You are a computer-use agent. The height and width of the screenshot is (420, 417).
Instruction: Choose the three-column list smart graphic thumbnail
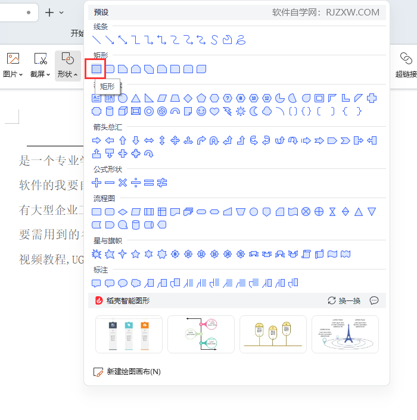129,334
